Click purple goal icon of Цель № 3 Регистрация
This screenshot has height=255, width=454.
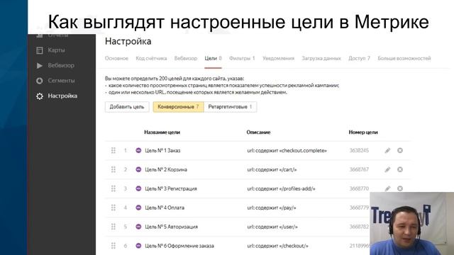[138, 188]
